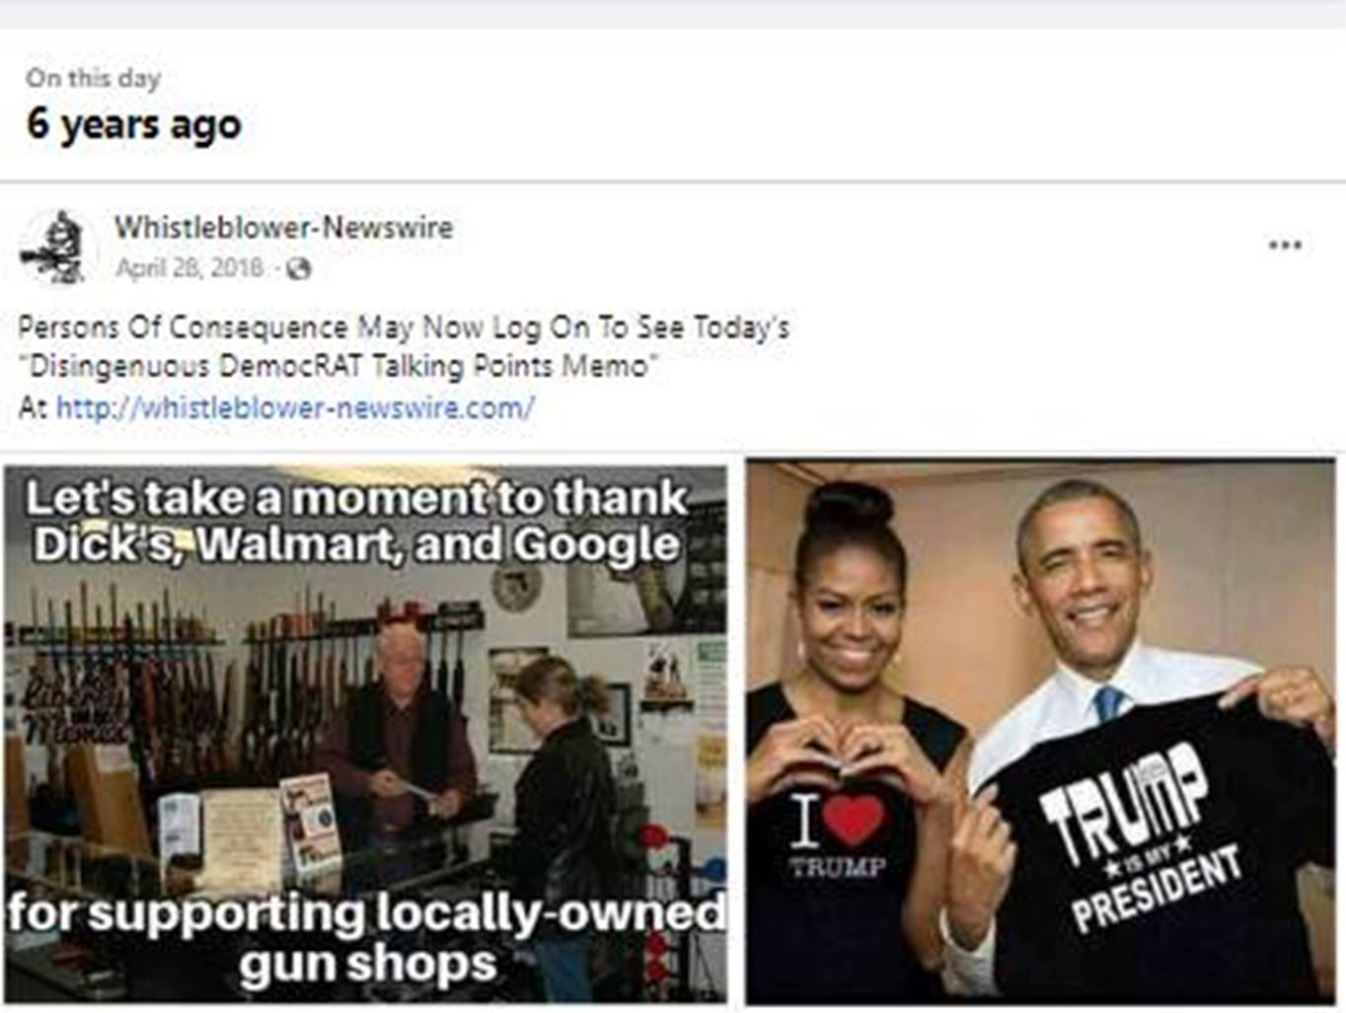Image resolution: width=1346 pixels, height=1013 pixels.
Task: Open the post options three-dot menu
Action: 1284,245
